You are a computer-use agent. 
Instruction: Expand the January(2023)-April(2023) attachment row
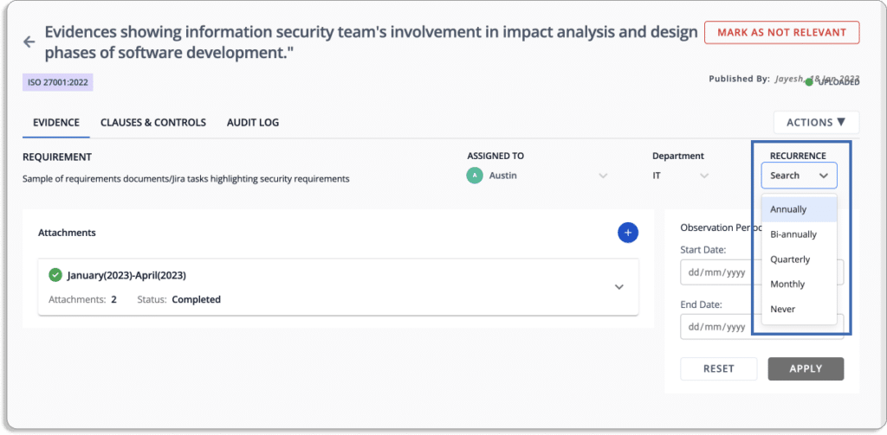click(x=619, y=287)
